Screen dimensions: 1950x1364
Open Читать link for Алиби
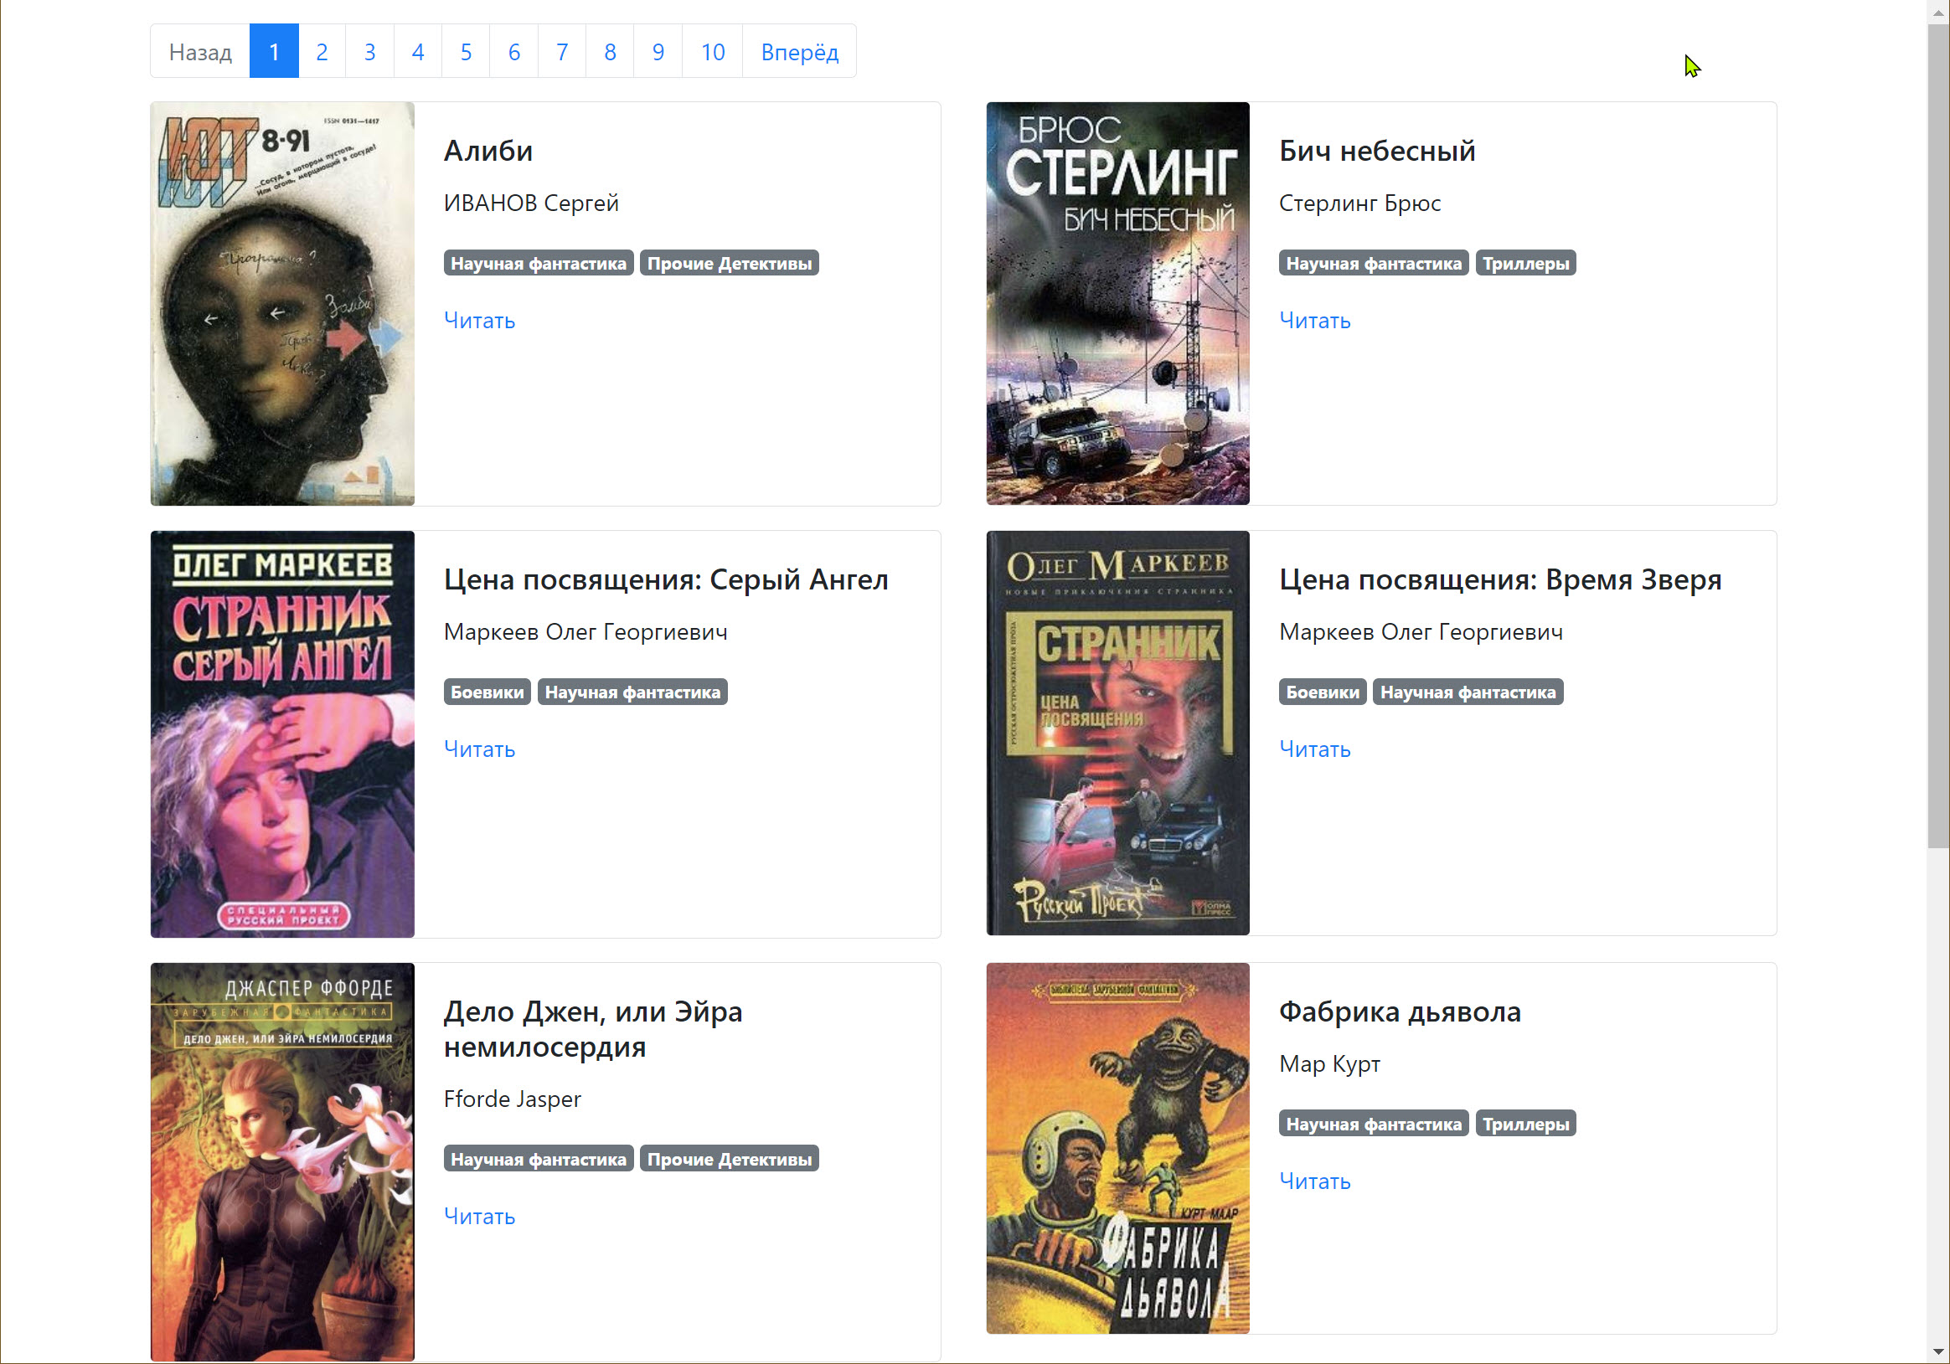click(479, 320)
